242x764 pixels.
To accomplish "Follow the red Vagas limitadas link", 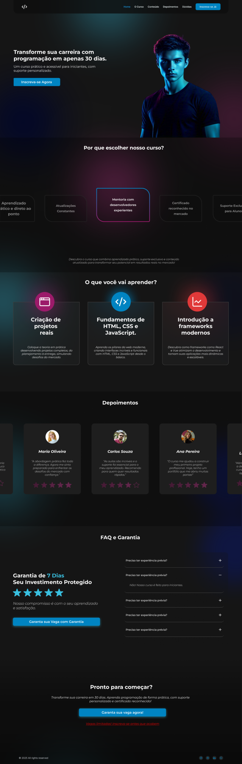I will pyautogui.click(x=122, y=724).
